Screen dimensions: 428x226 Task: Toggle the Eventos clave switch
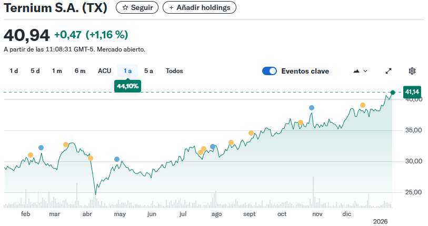(270, 71)
